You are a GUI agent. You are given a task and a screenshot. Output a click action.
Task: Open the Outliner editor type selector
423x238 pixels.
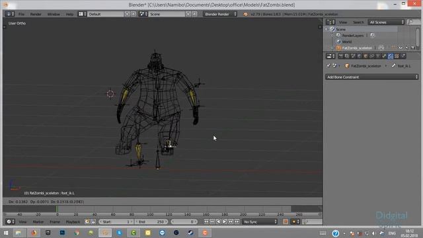[330, 22]
